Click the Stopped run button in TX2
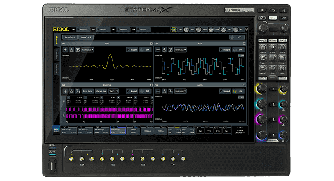Viewport: 334px width, 181px height. tap(224, 49)
